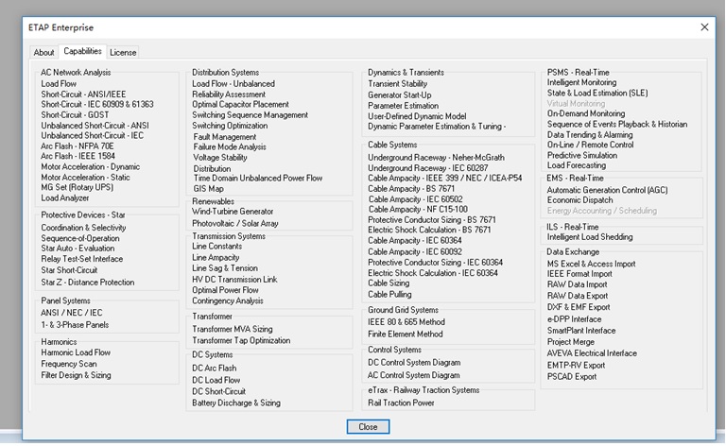726x446 pixels.
Task: Click 'Short-Circuit - GOST' entry
Action: 75,114
